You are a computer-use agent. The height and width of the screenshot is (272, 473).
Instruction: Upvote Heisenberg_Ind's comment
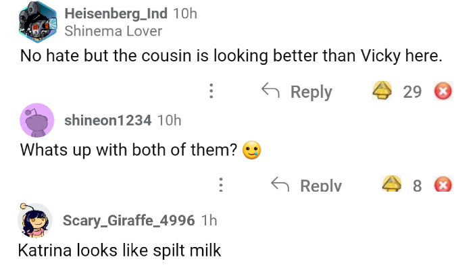tap(383, 91)
